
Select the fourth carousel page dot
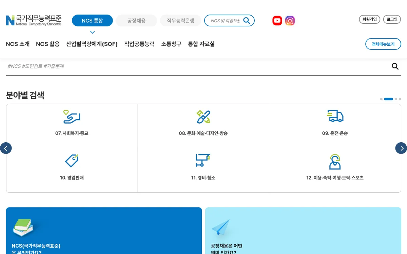coord(400,99)
